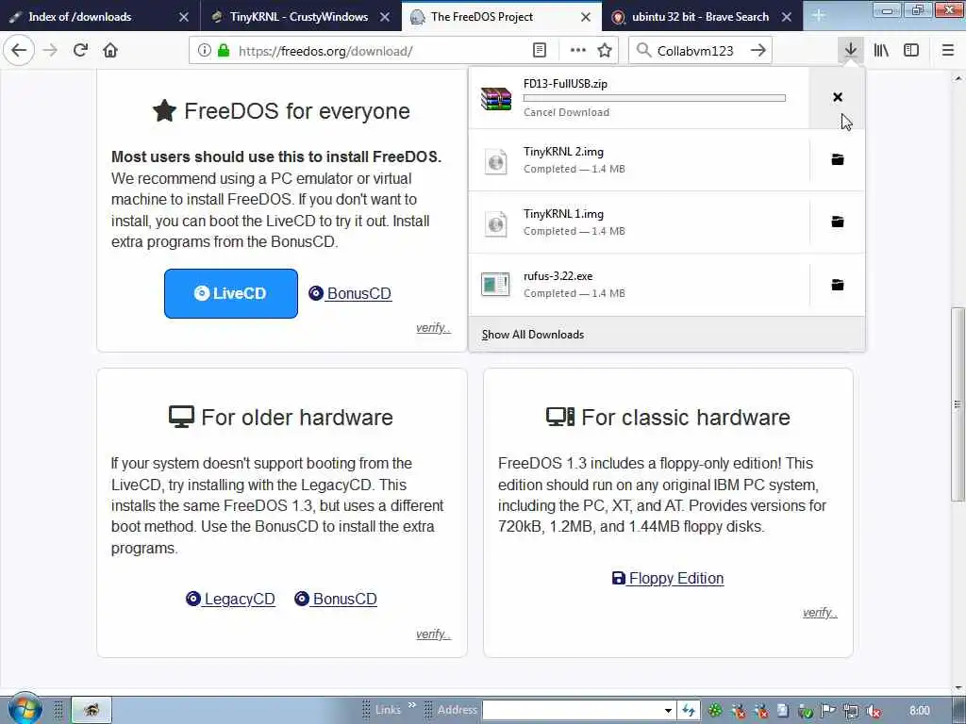This screenshot has width=966, height=724.
Task: Open the TinyKRNL 1.img download entry
Action: point(639,222)
